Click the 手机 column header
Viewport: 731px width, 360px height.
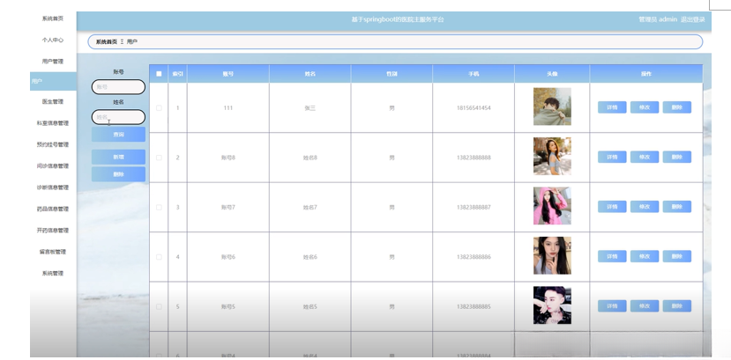point(474,74)
